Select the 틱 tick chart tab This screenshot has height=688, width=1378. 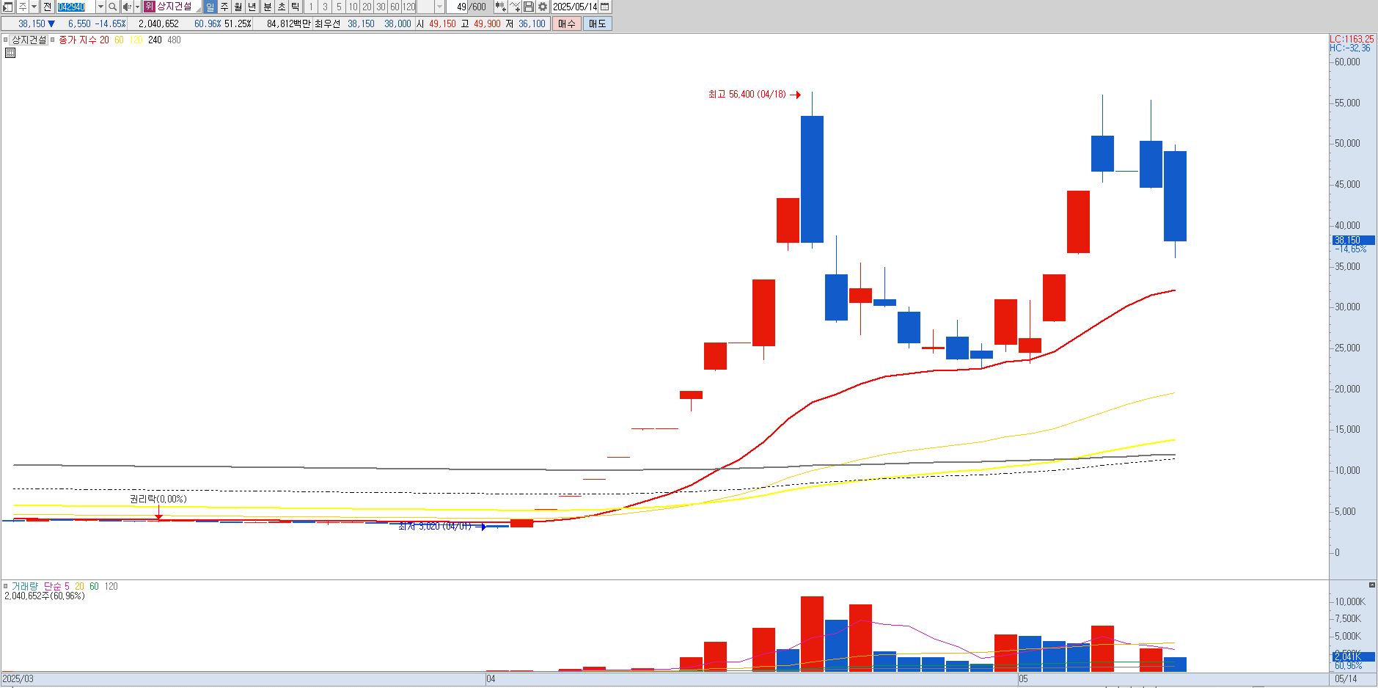click(296, 7)
